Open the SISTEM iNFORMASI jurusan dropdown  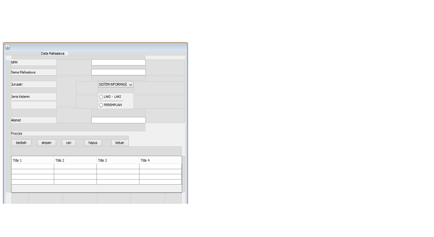pos(115,84)
